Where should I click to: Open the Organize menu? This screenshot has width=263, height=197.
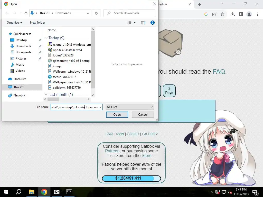click(x=14, y=23)
